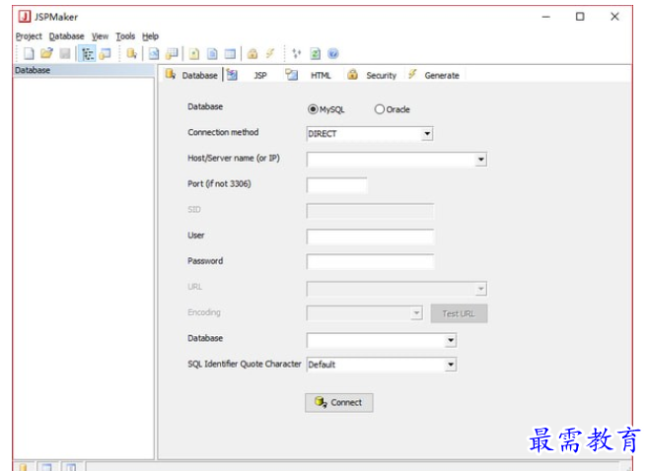Maximize the JSPMaker window
The width and height of the screenshot is (649, 471).
pyautogui.click(x=580, y=17)
